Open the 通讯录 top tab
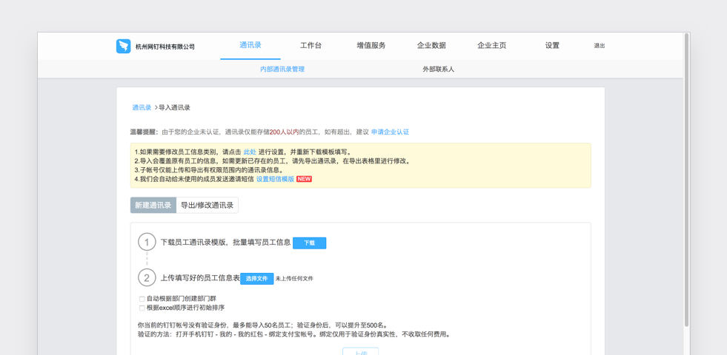The width and height of the screenshot is (727, 355). [250, 45]
